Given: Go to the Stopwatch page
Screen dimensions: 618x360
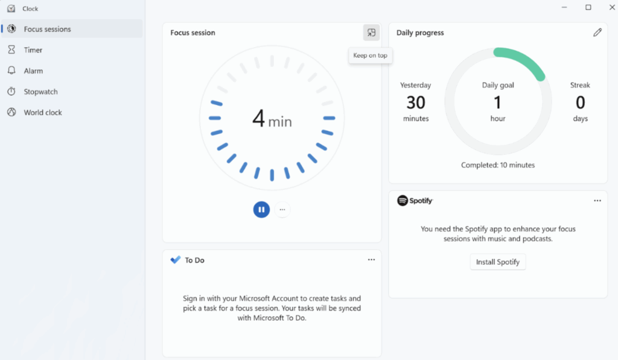Looking at the screenshot, I should pyautogui.click(x=40, y=92).
